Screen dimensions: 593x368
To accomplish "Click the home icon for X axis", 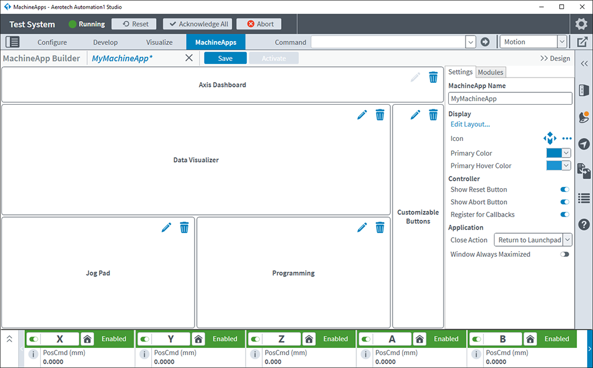I will (87, 339).
